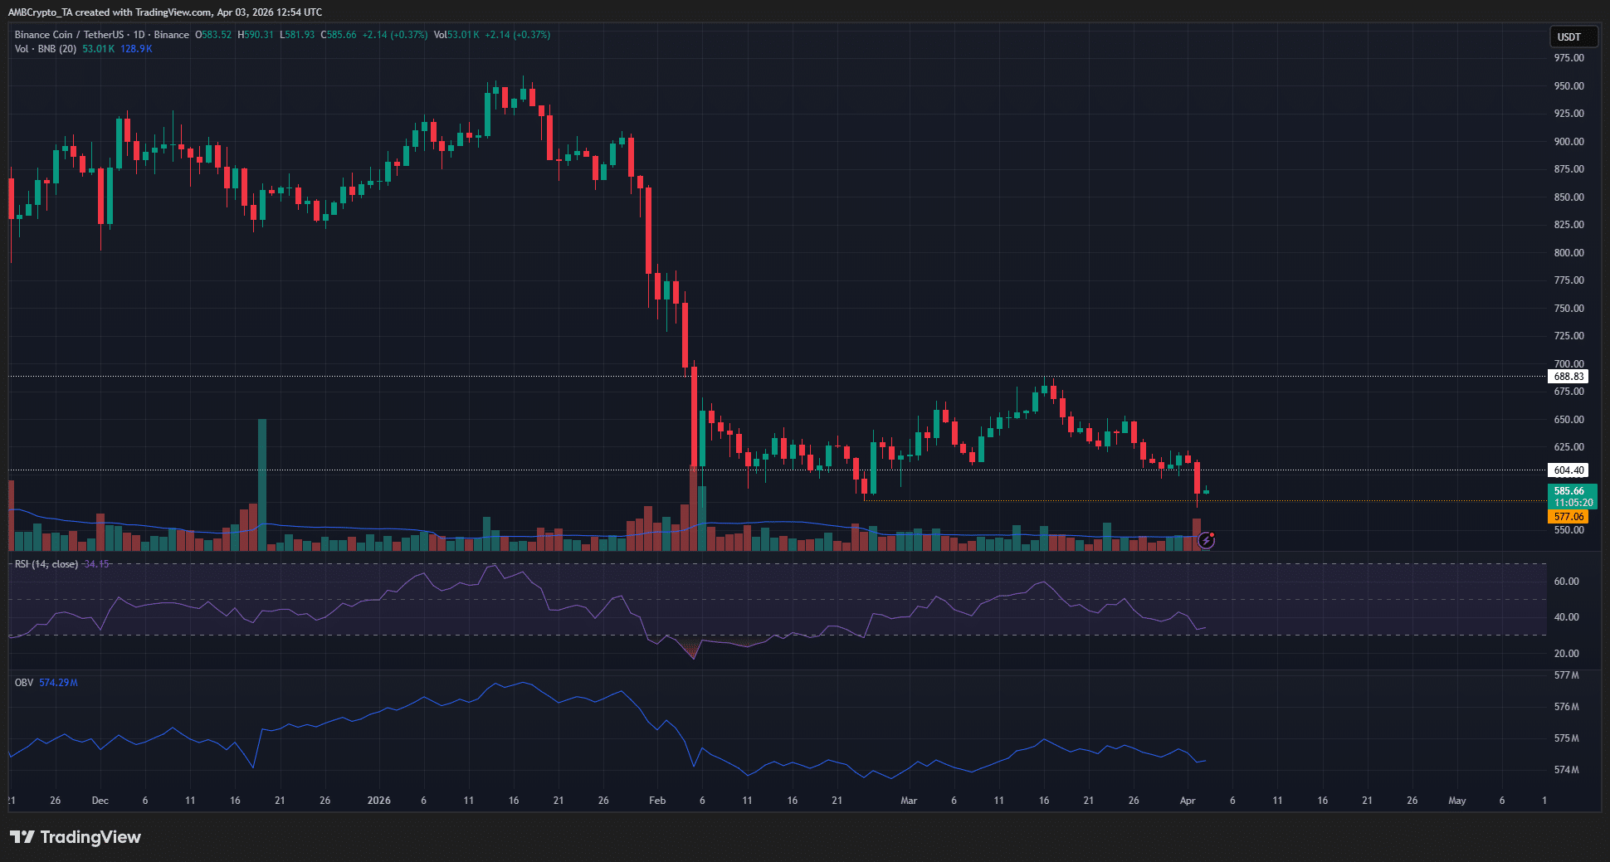Viewport: 1610px width, 862px height.
Task: Click the 975.00 value on the price scale
Action: pyautogui.click(x=1569, y=58)
